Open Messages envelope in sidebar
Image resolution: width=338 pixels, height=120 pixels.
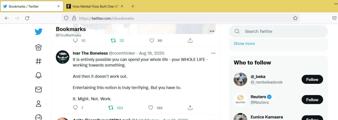pyautogui.click(x=38, y=89)
